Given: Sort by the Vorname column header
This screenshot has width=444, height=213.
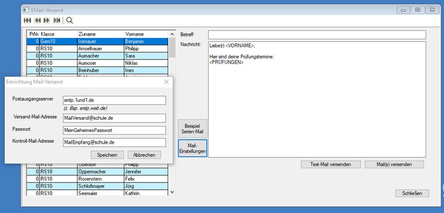Looking at the screenshot, I should [146, 34].
